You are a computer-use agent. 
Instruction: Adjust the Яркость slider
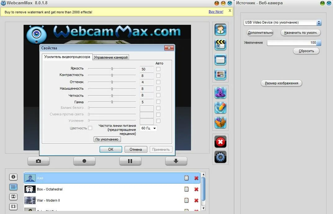click(112, 69)
